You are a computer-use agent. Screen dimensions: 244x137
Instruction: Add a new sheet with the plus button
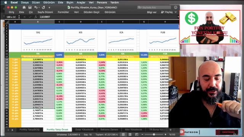(x=170, y=130)
